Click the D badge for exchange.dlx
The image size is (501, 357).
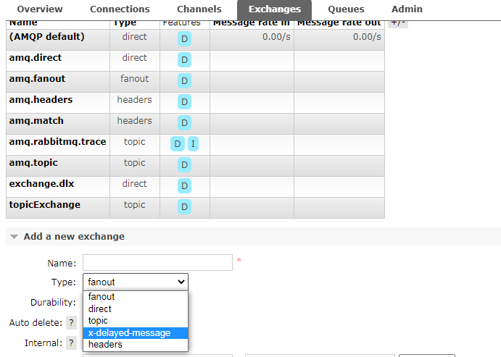point(184,186)
